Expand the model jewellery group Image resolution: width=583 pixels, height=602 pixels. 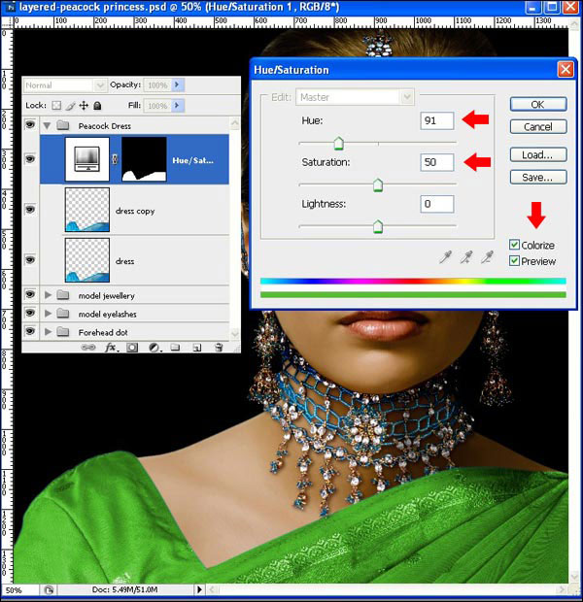(x=47, y=294)
